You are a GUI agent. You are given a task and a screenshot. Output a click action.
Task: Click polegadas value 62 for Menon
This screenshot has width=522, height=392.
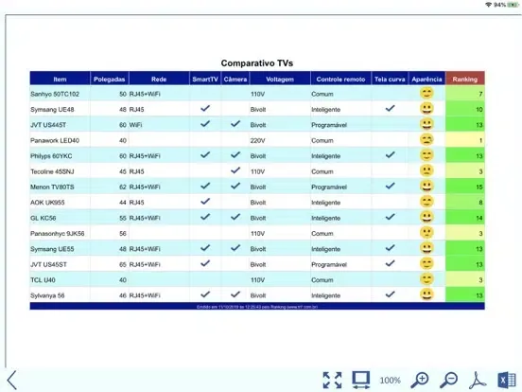123,187
